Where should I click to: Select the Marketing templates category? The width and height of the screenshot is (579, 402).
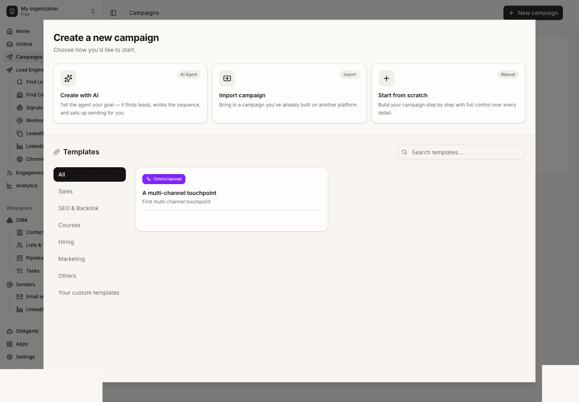[x=90, y=259]
